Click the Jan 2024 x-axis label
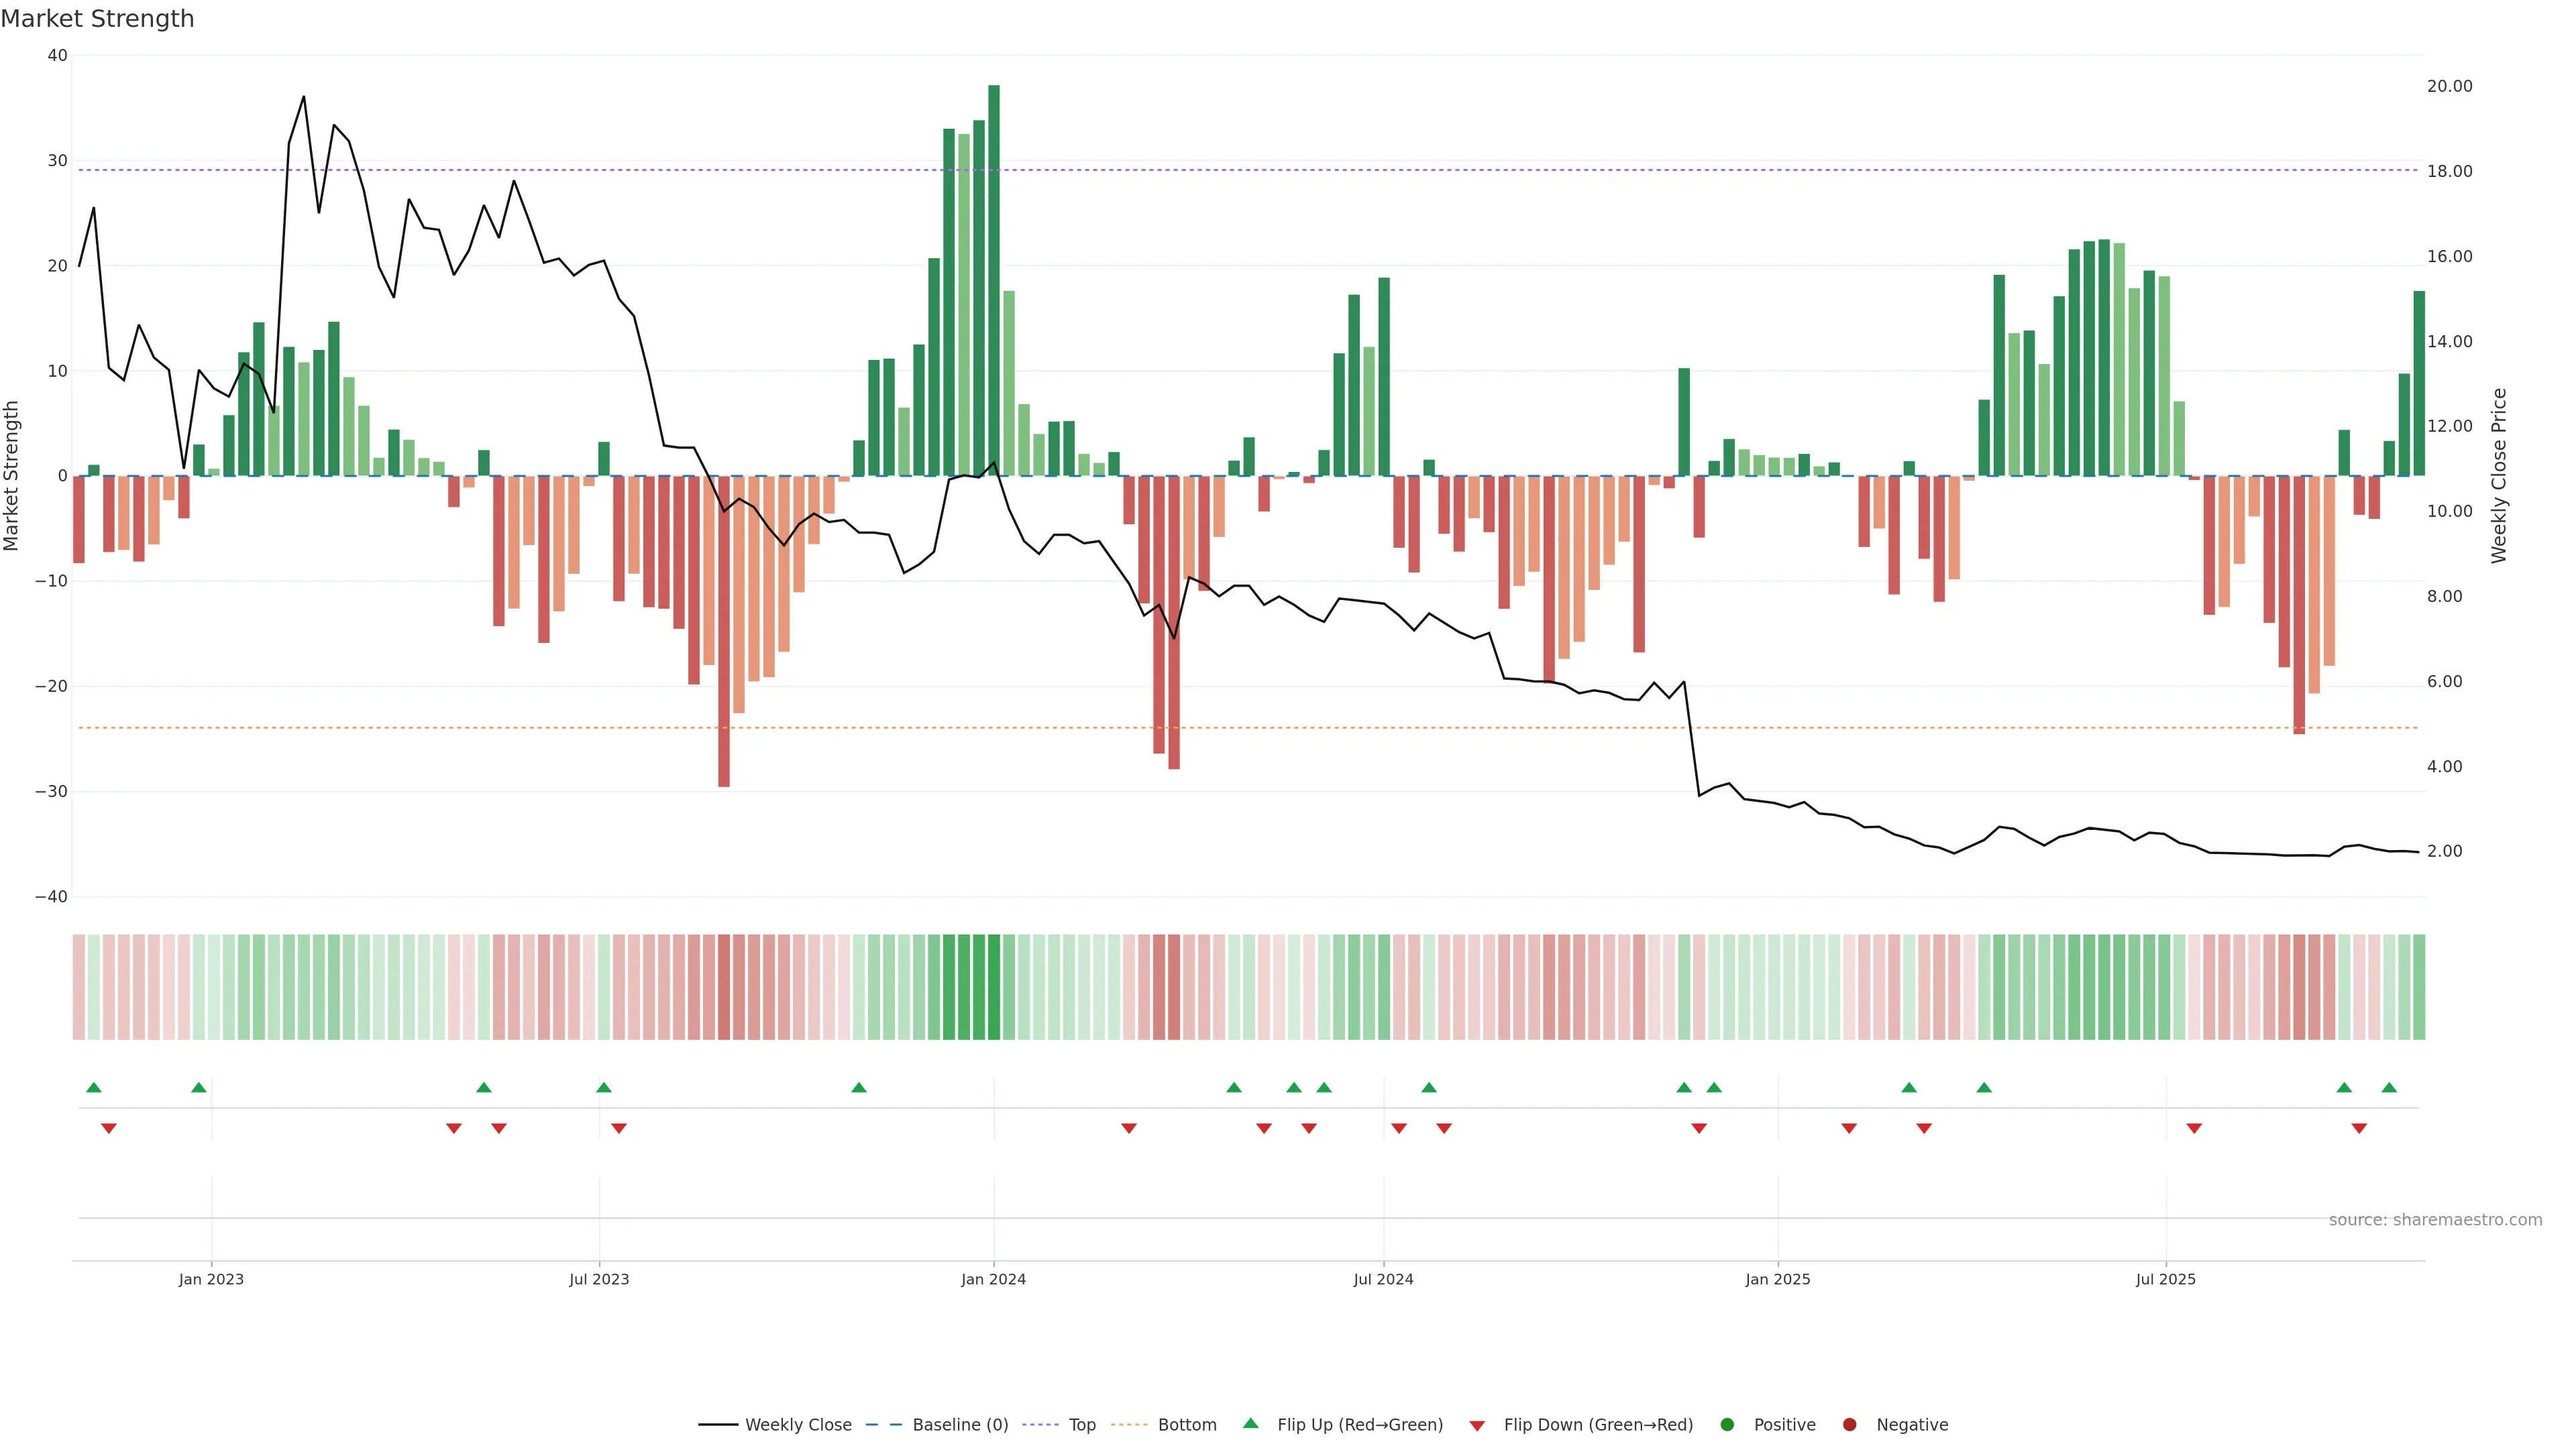2576x1448 pixels. pyautogui.click(x=993, y=1279)
